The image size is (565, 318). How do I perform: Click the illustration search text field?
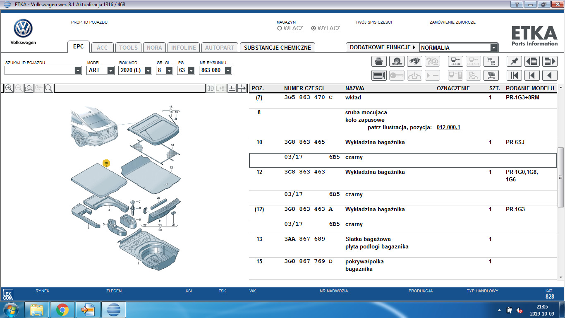pos(129,88)
